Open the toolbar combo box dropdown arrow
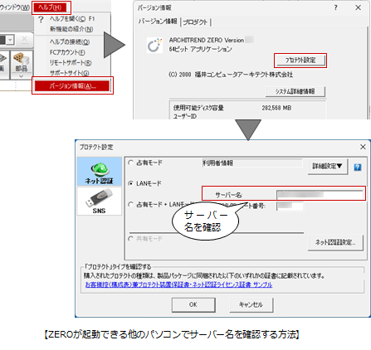This screenshot has height=350, width=371. click(10, 40)
